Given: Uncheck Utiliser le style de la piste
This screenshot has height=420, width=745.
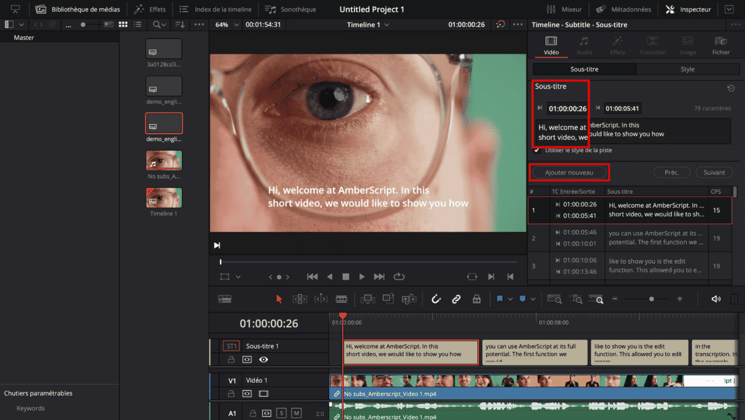Looking at the screenshot, I should [x=537, y=150].
